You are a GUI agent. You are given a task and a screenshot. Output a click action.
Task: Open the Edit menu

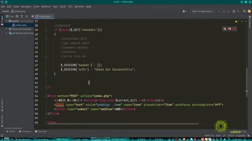[9, 7]
